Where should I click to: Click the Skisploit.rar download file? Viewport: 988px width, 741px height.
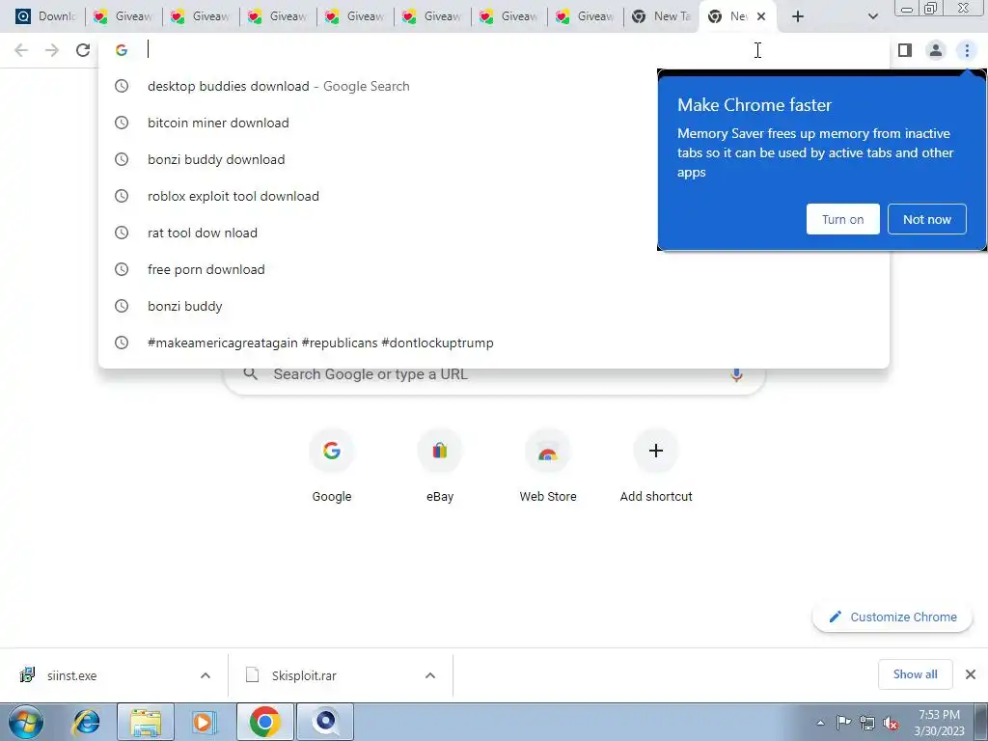point(304,675)
